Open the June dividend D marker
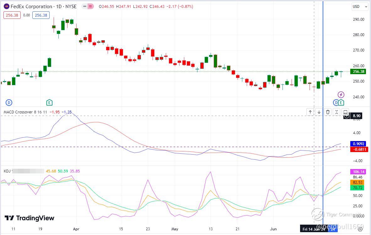The width and height of the screenshot is (371, 235). (x=336, y=102)
